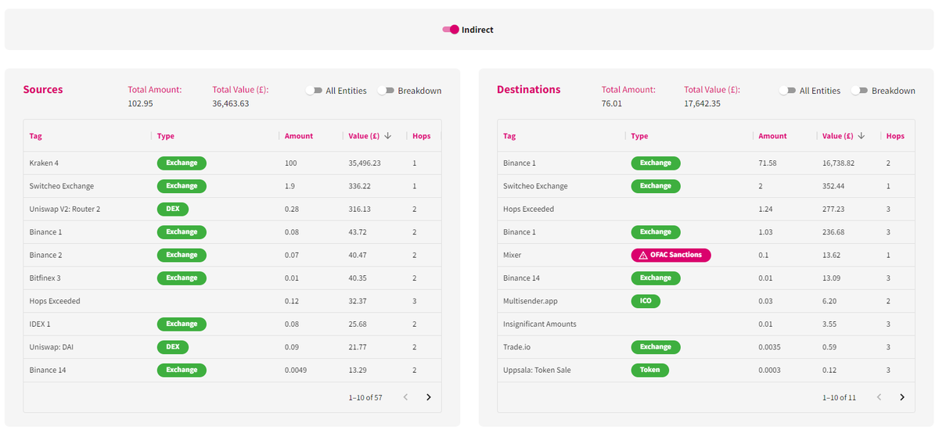Click the Sources panel heading
The height and width of the screenshot is (437, 939).
point(43,90)
